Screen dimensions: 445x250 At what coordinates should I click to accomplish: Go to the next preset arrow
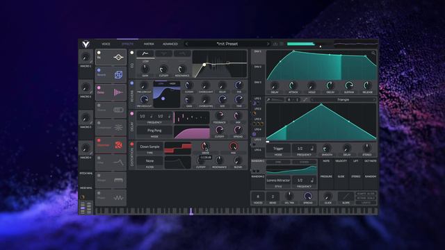[x=268, y=44]
